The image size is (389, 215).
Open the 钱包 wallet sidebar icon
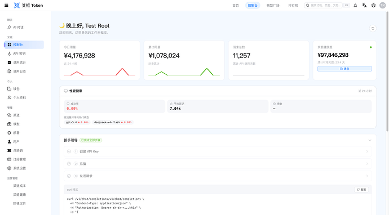click(9, 89)
